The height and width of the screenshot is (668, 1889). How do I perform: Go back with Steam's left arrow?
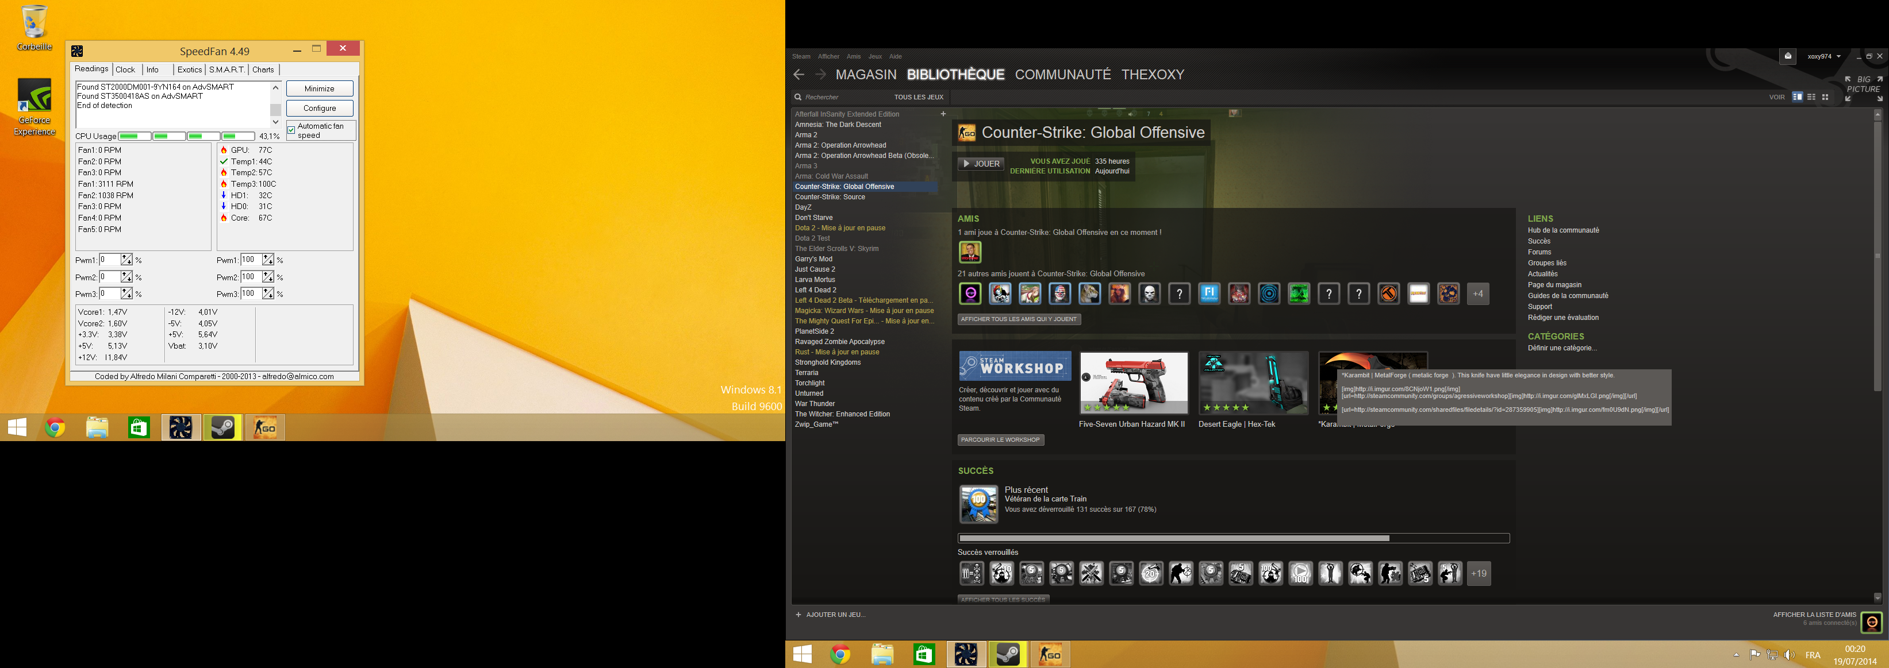coord(798,75)
